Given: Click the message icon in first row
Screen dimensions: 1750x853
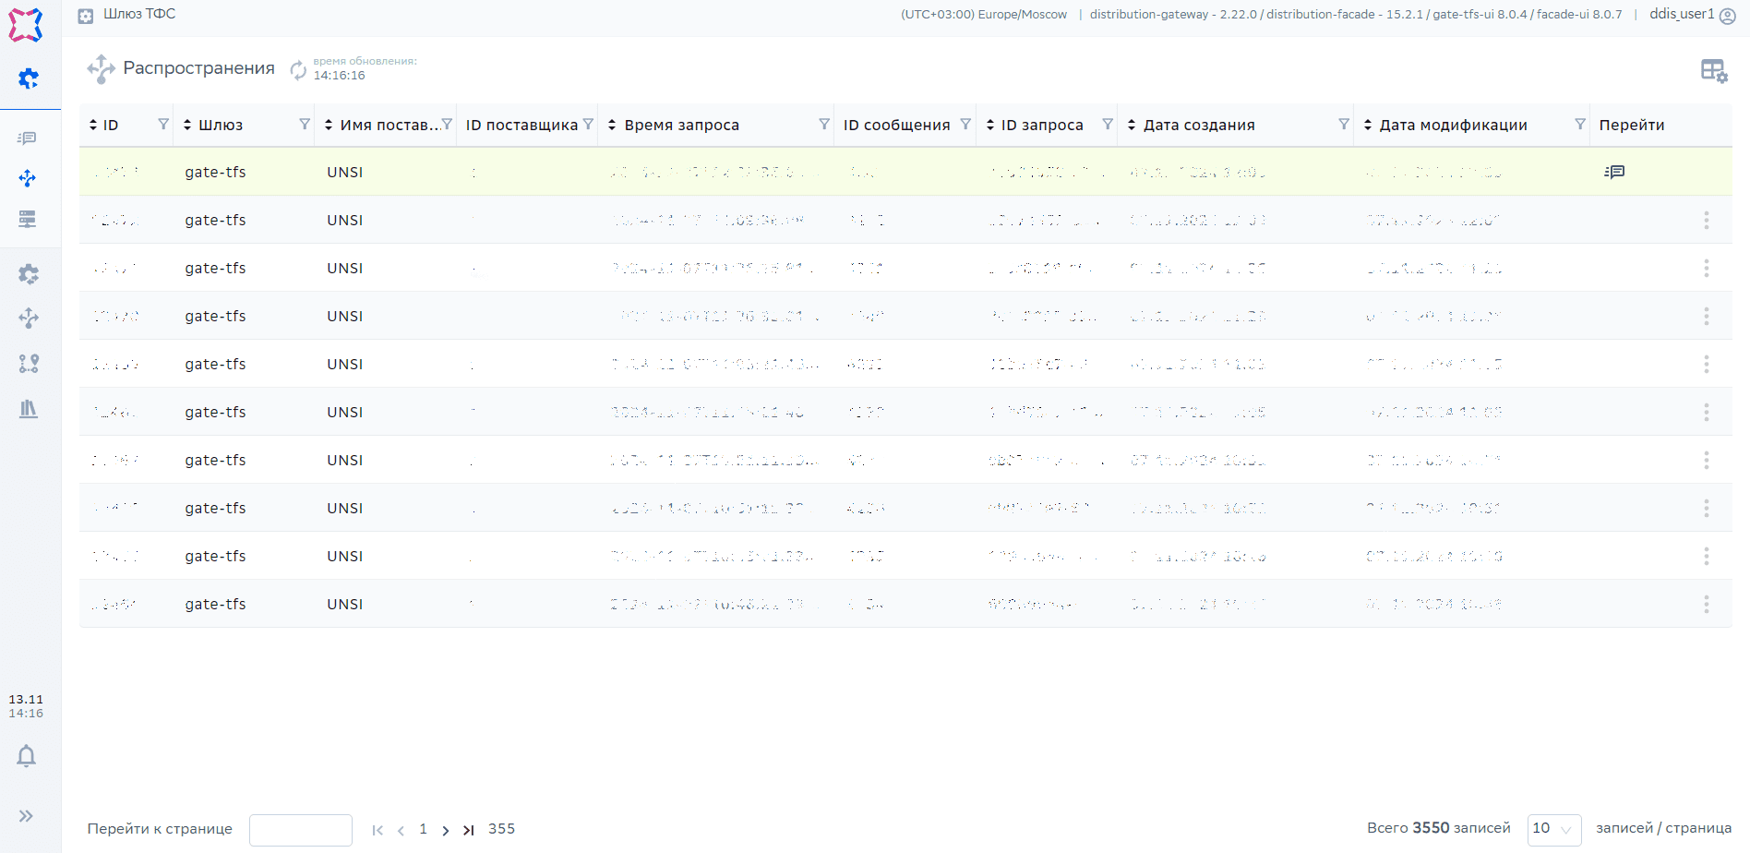Looking at the screenshot, I should pyautogui.click(x=1614, y=172).
